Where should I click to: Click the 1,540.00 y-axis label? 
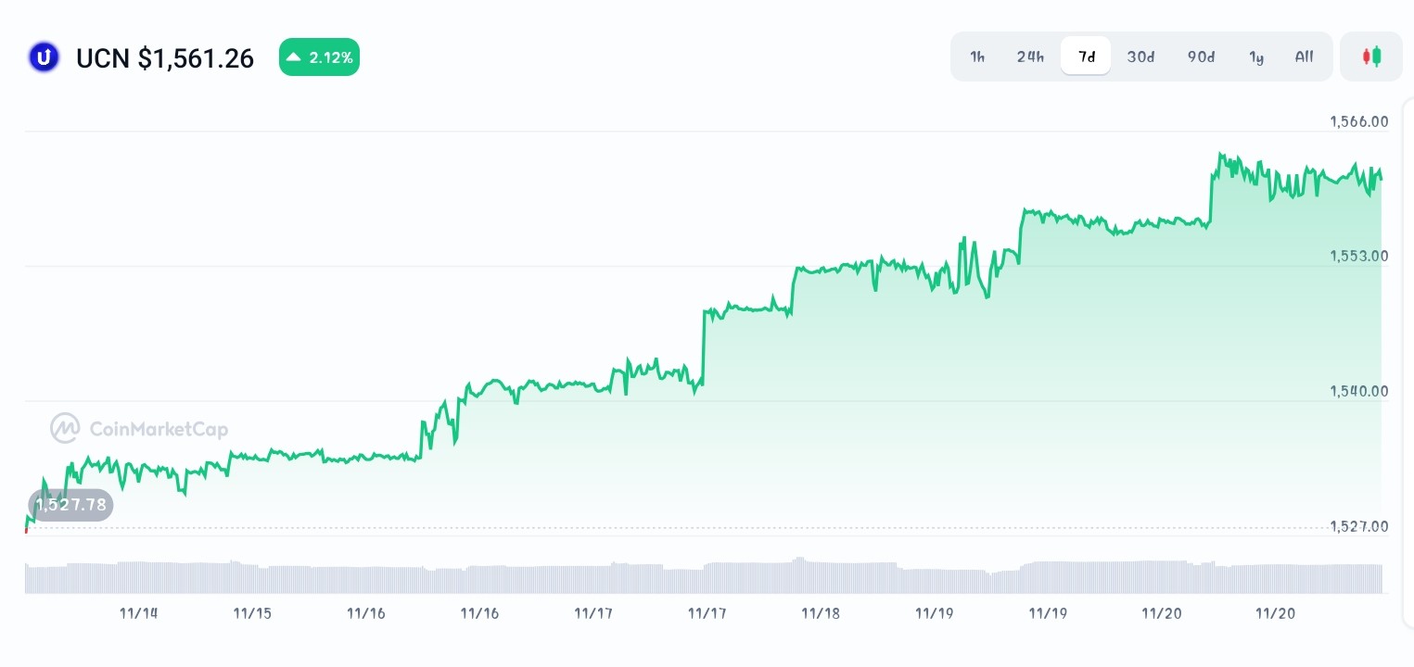click(1358, 391)
